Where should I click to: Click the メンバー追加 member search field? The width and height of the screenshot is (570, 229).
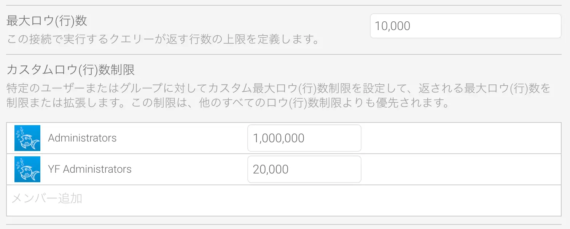[283, 198]
